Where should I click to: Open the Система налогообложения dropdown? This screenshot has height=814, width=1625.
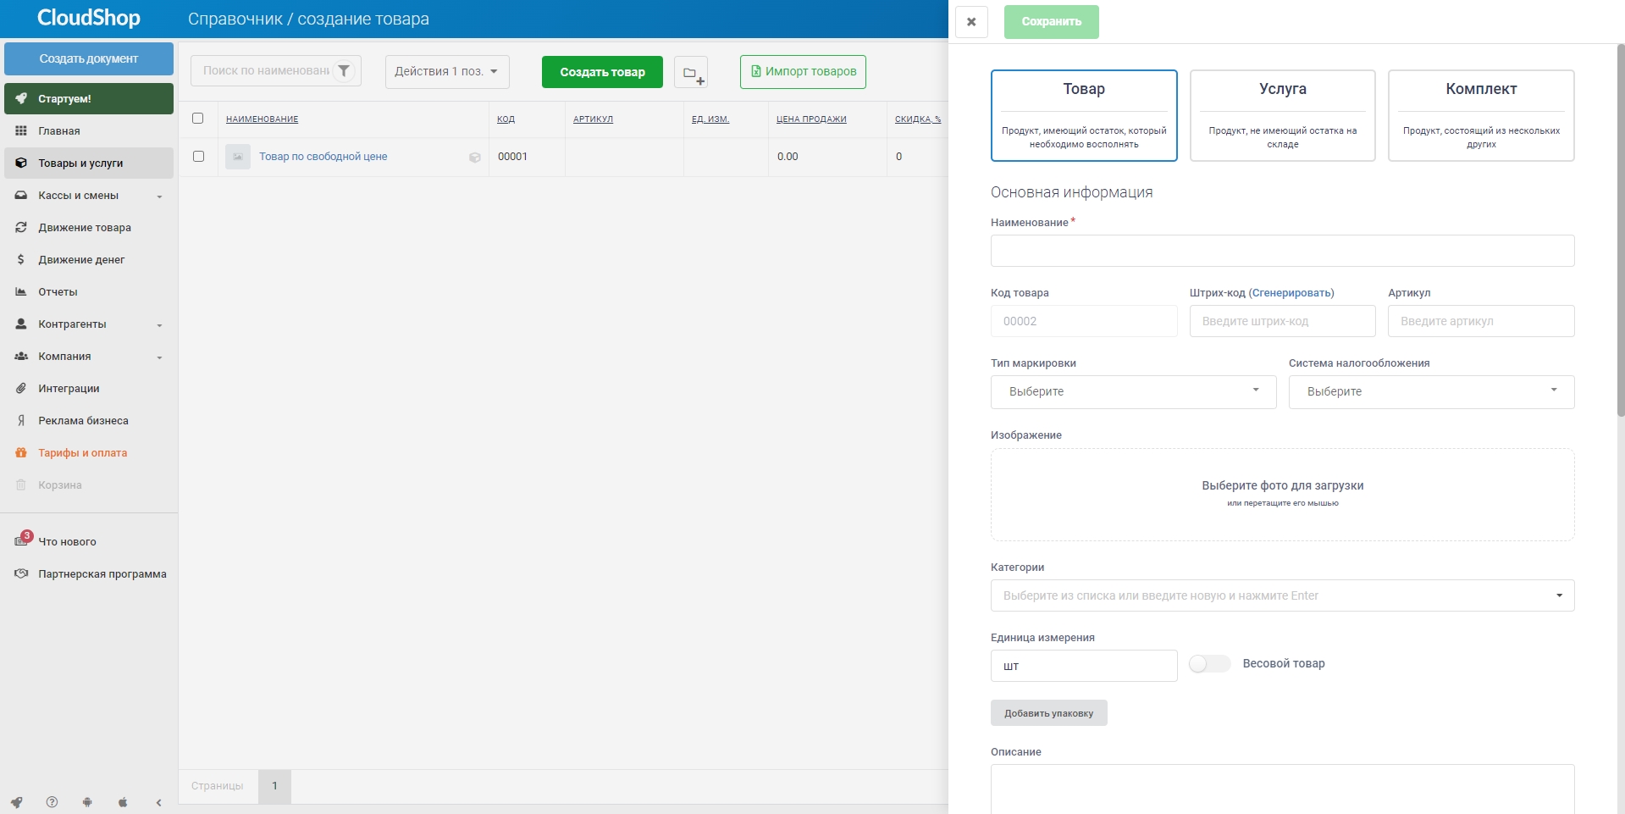1431,392
